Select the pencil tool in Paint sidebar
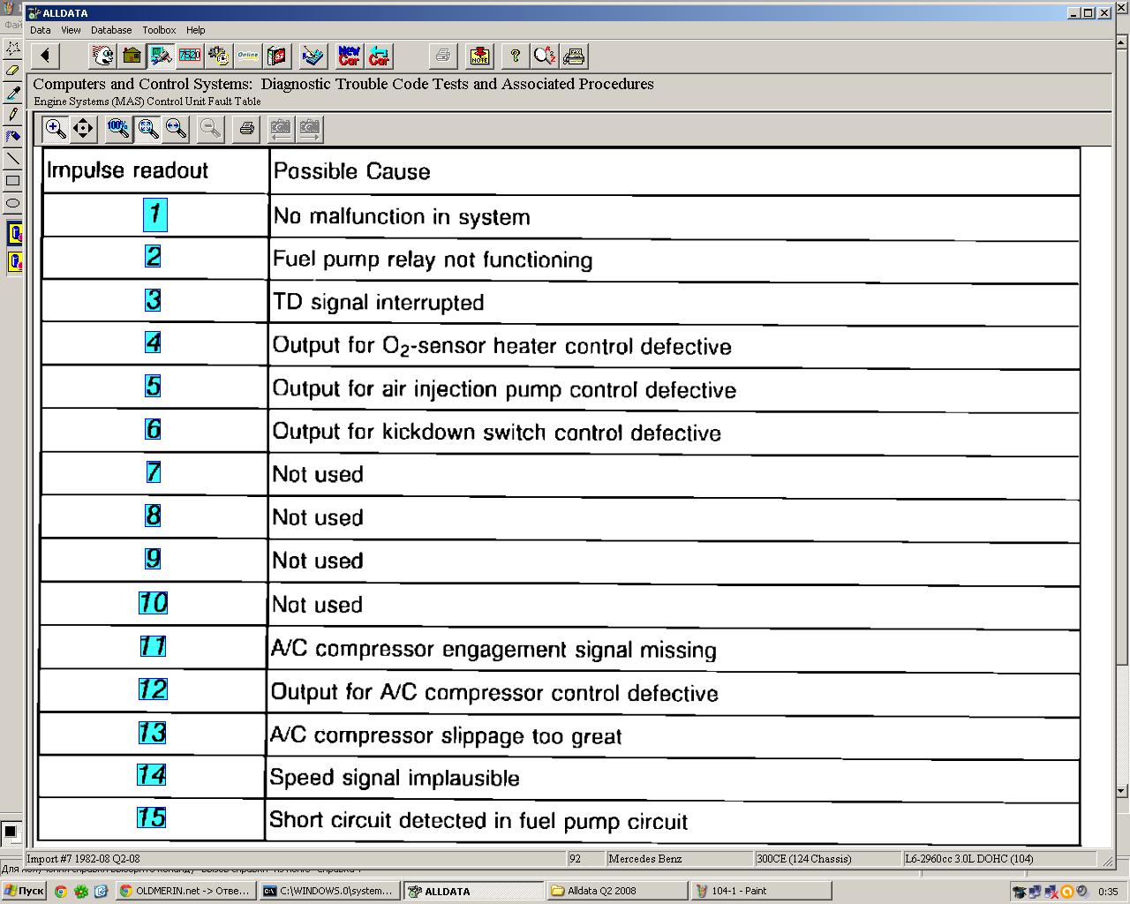This screenshot has height=904, width=1130. tap(12, 115)
